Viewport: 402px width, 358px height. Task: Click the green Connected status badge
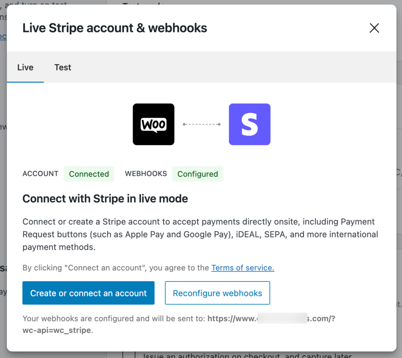(x=89, y=174)
